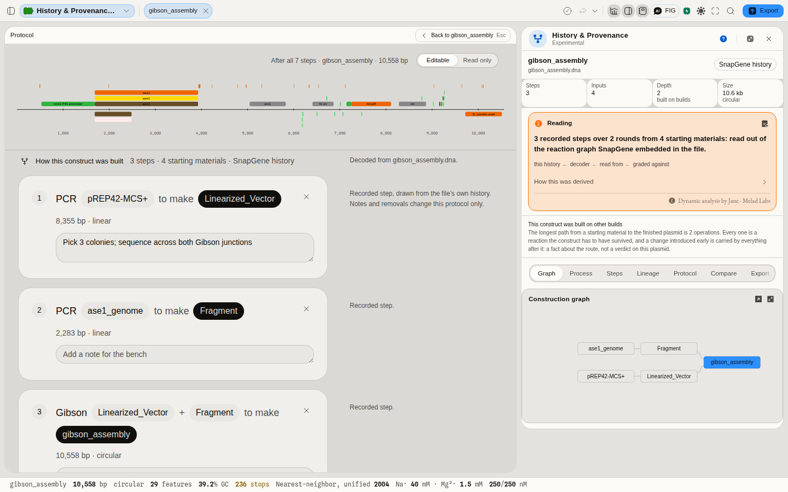Click the notes icon in the Reading card
Viewport: 788px width, 492px height.
[765, 124]
